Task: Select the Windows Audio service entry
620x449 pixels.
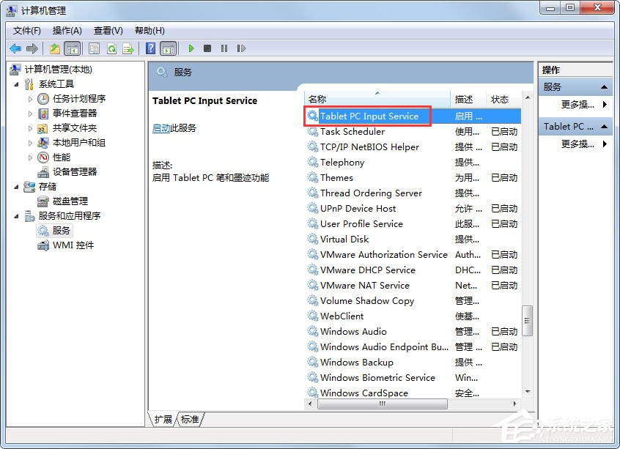Action: click(352, 331)
